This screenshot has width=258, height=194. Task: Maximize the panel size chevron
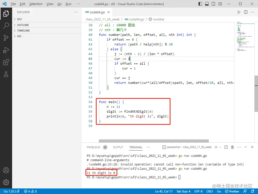pos(245,147)
